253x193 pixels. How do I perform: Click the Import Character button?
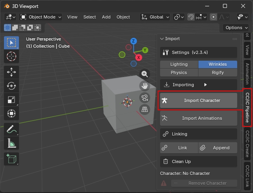198,100
